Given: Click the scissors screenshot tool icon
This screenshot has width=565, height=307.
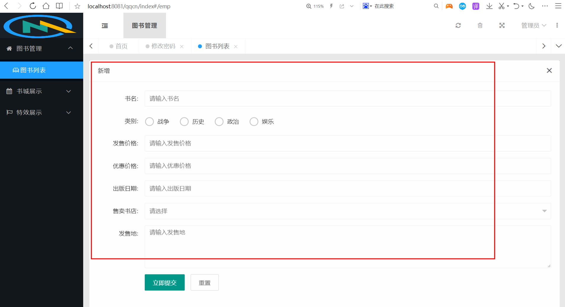Looking at the screenshot, I should pos(501,6).
